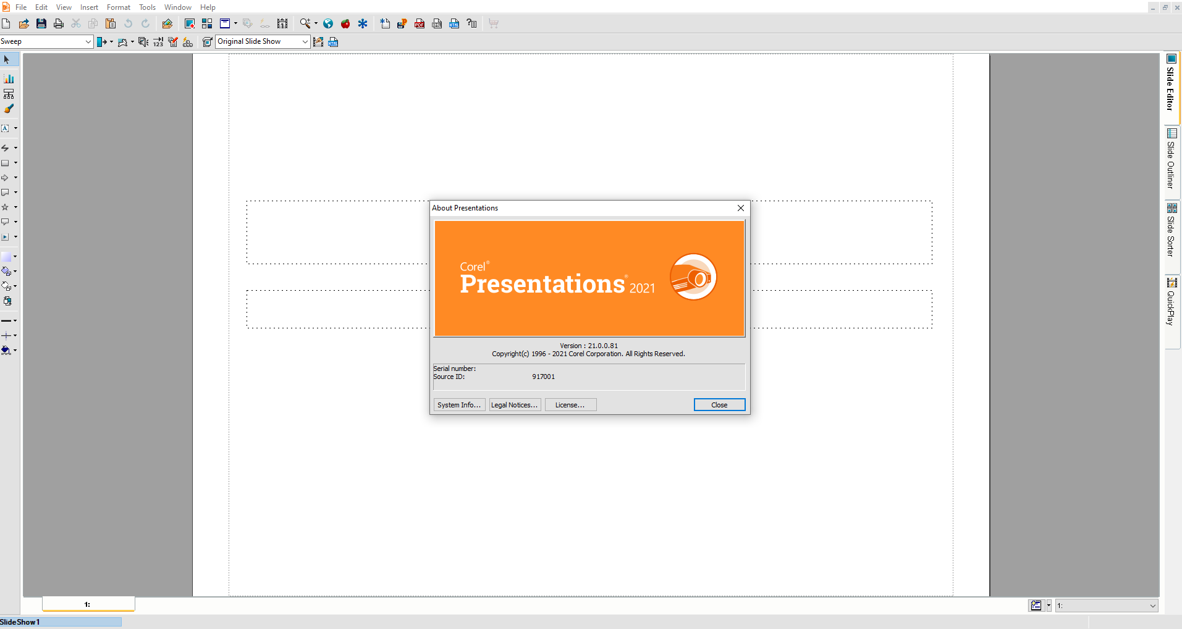The image size is (1182, 629).
Task: Expand the star shapes flyout arrow
Action: (15, 207)
